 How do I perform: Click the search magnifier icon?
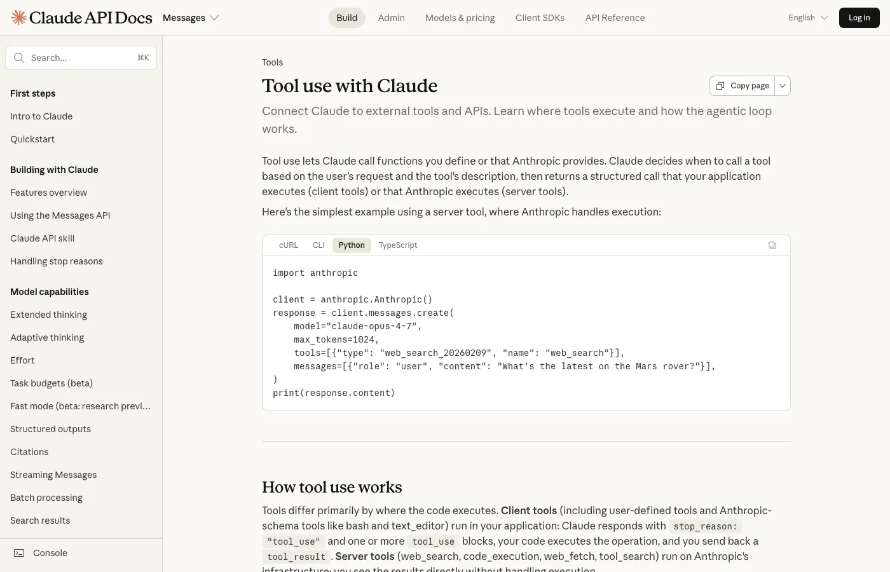pyautogui.click(x=19, y=58)
